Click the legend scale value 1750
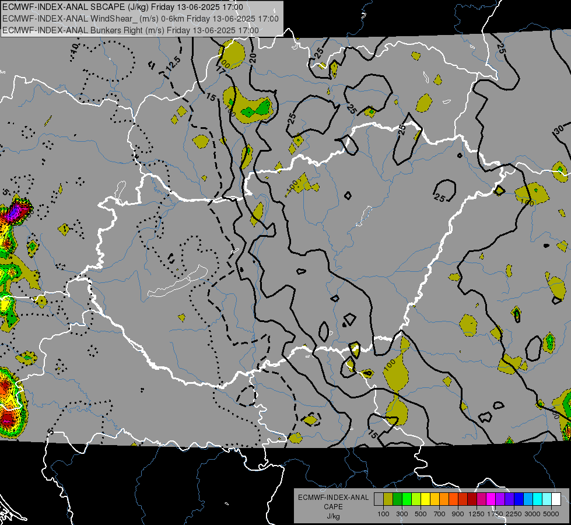The width and height of the screenshot is (571, 525). pos(495,514)
